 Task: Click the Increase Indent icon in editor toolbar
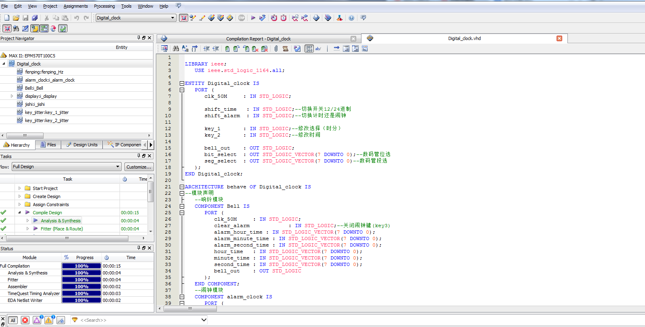[206, 49]
